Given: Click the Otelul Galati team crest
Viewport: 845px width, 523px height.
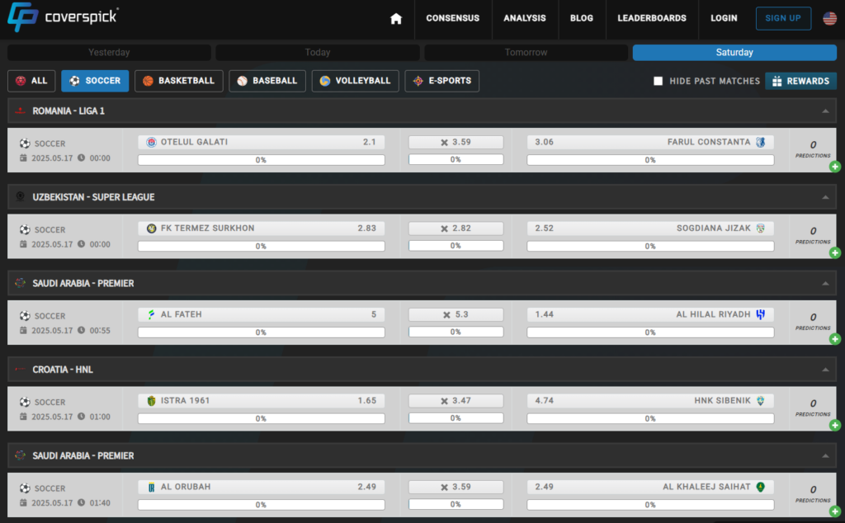Looking at the screenshot, I should coord(152,142).
